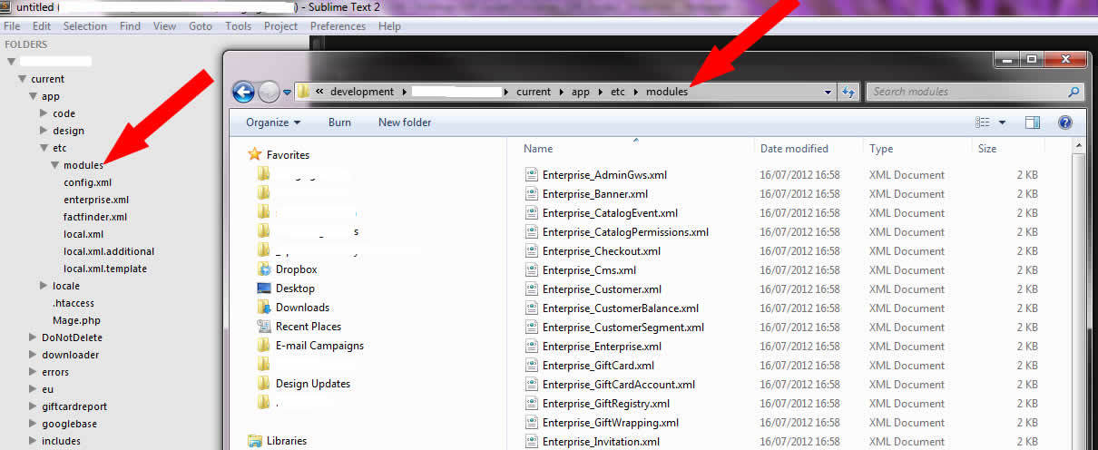Expand the code folder in sidebar
1098x450 pixels.
pyautogui.click(x=44, y=113)
